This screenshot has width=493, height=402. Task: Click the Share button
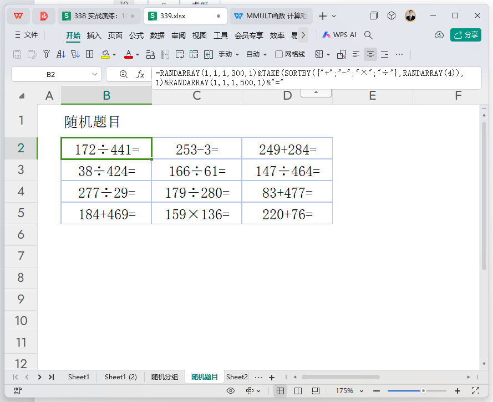pos(466,35)
